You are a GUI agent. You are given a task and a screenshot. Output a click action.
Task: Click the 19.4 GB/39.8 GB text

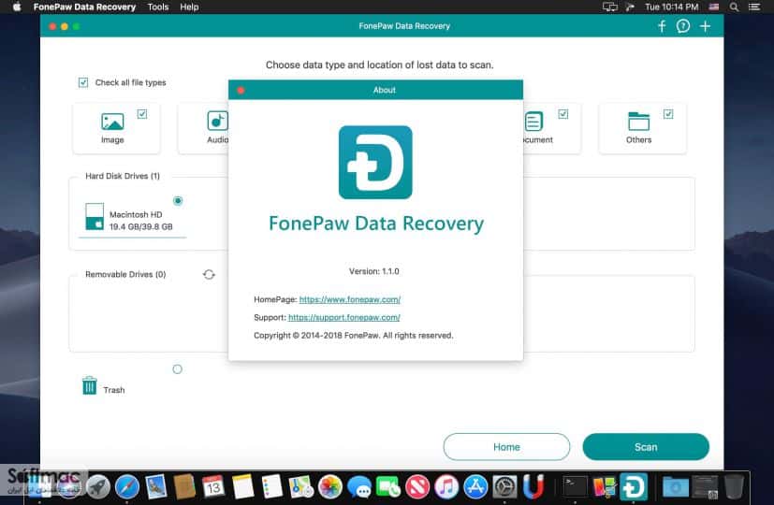pos(140,227)
